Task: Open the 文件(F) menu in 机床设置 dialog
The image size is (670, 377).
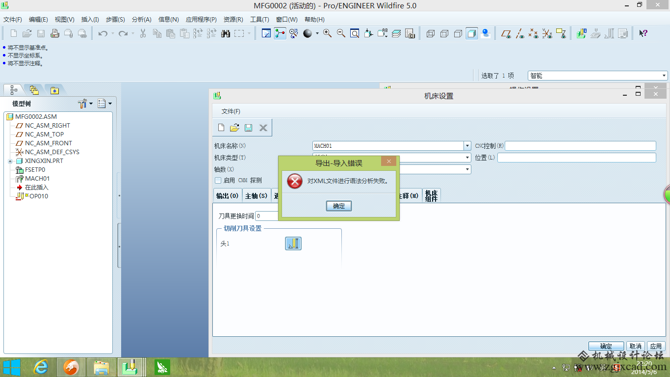Action: tap(231, 111)
